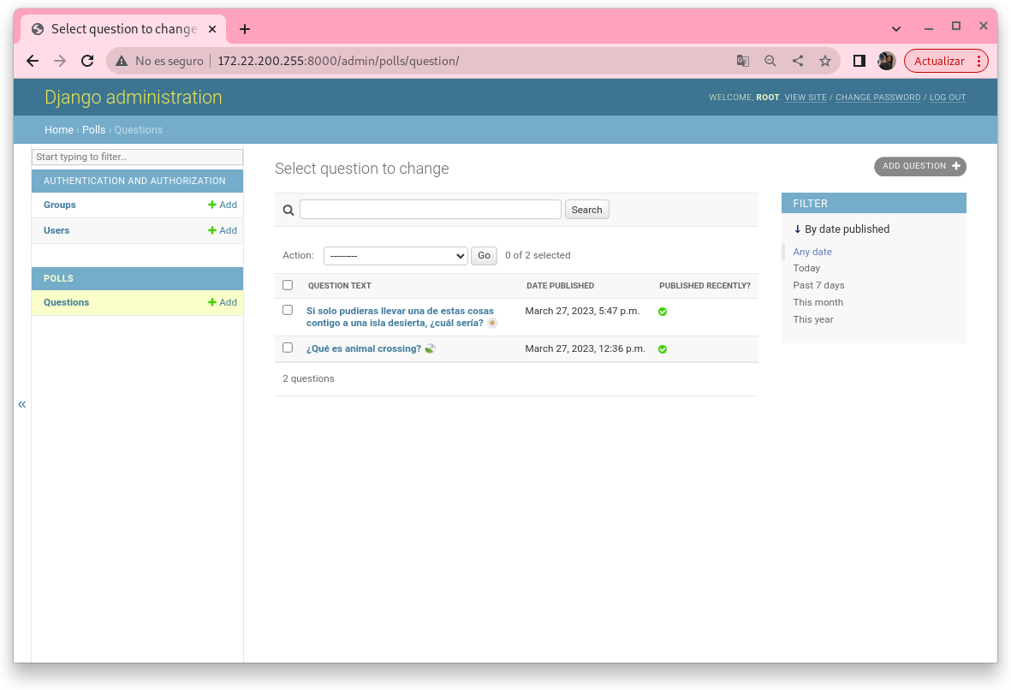Click the browser reload icon
This screenshot has height=690, width=1011.
(87, 61)
